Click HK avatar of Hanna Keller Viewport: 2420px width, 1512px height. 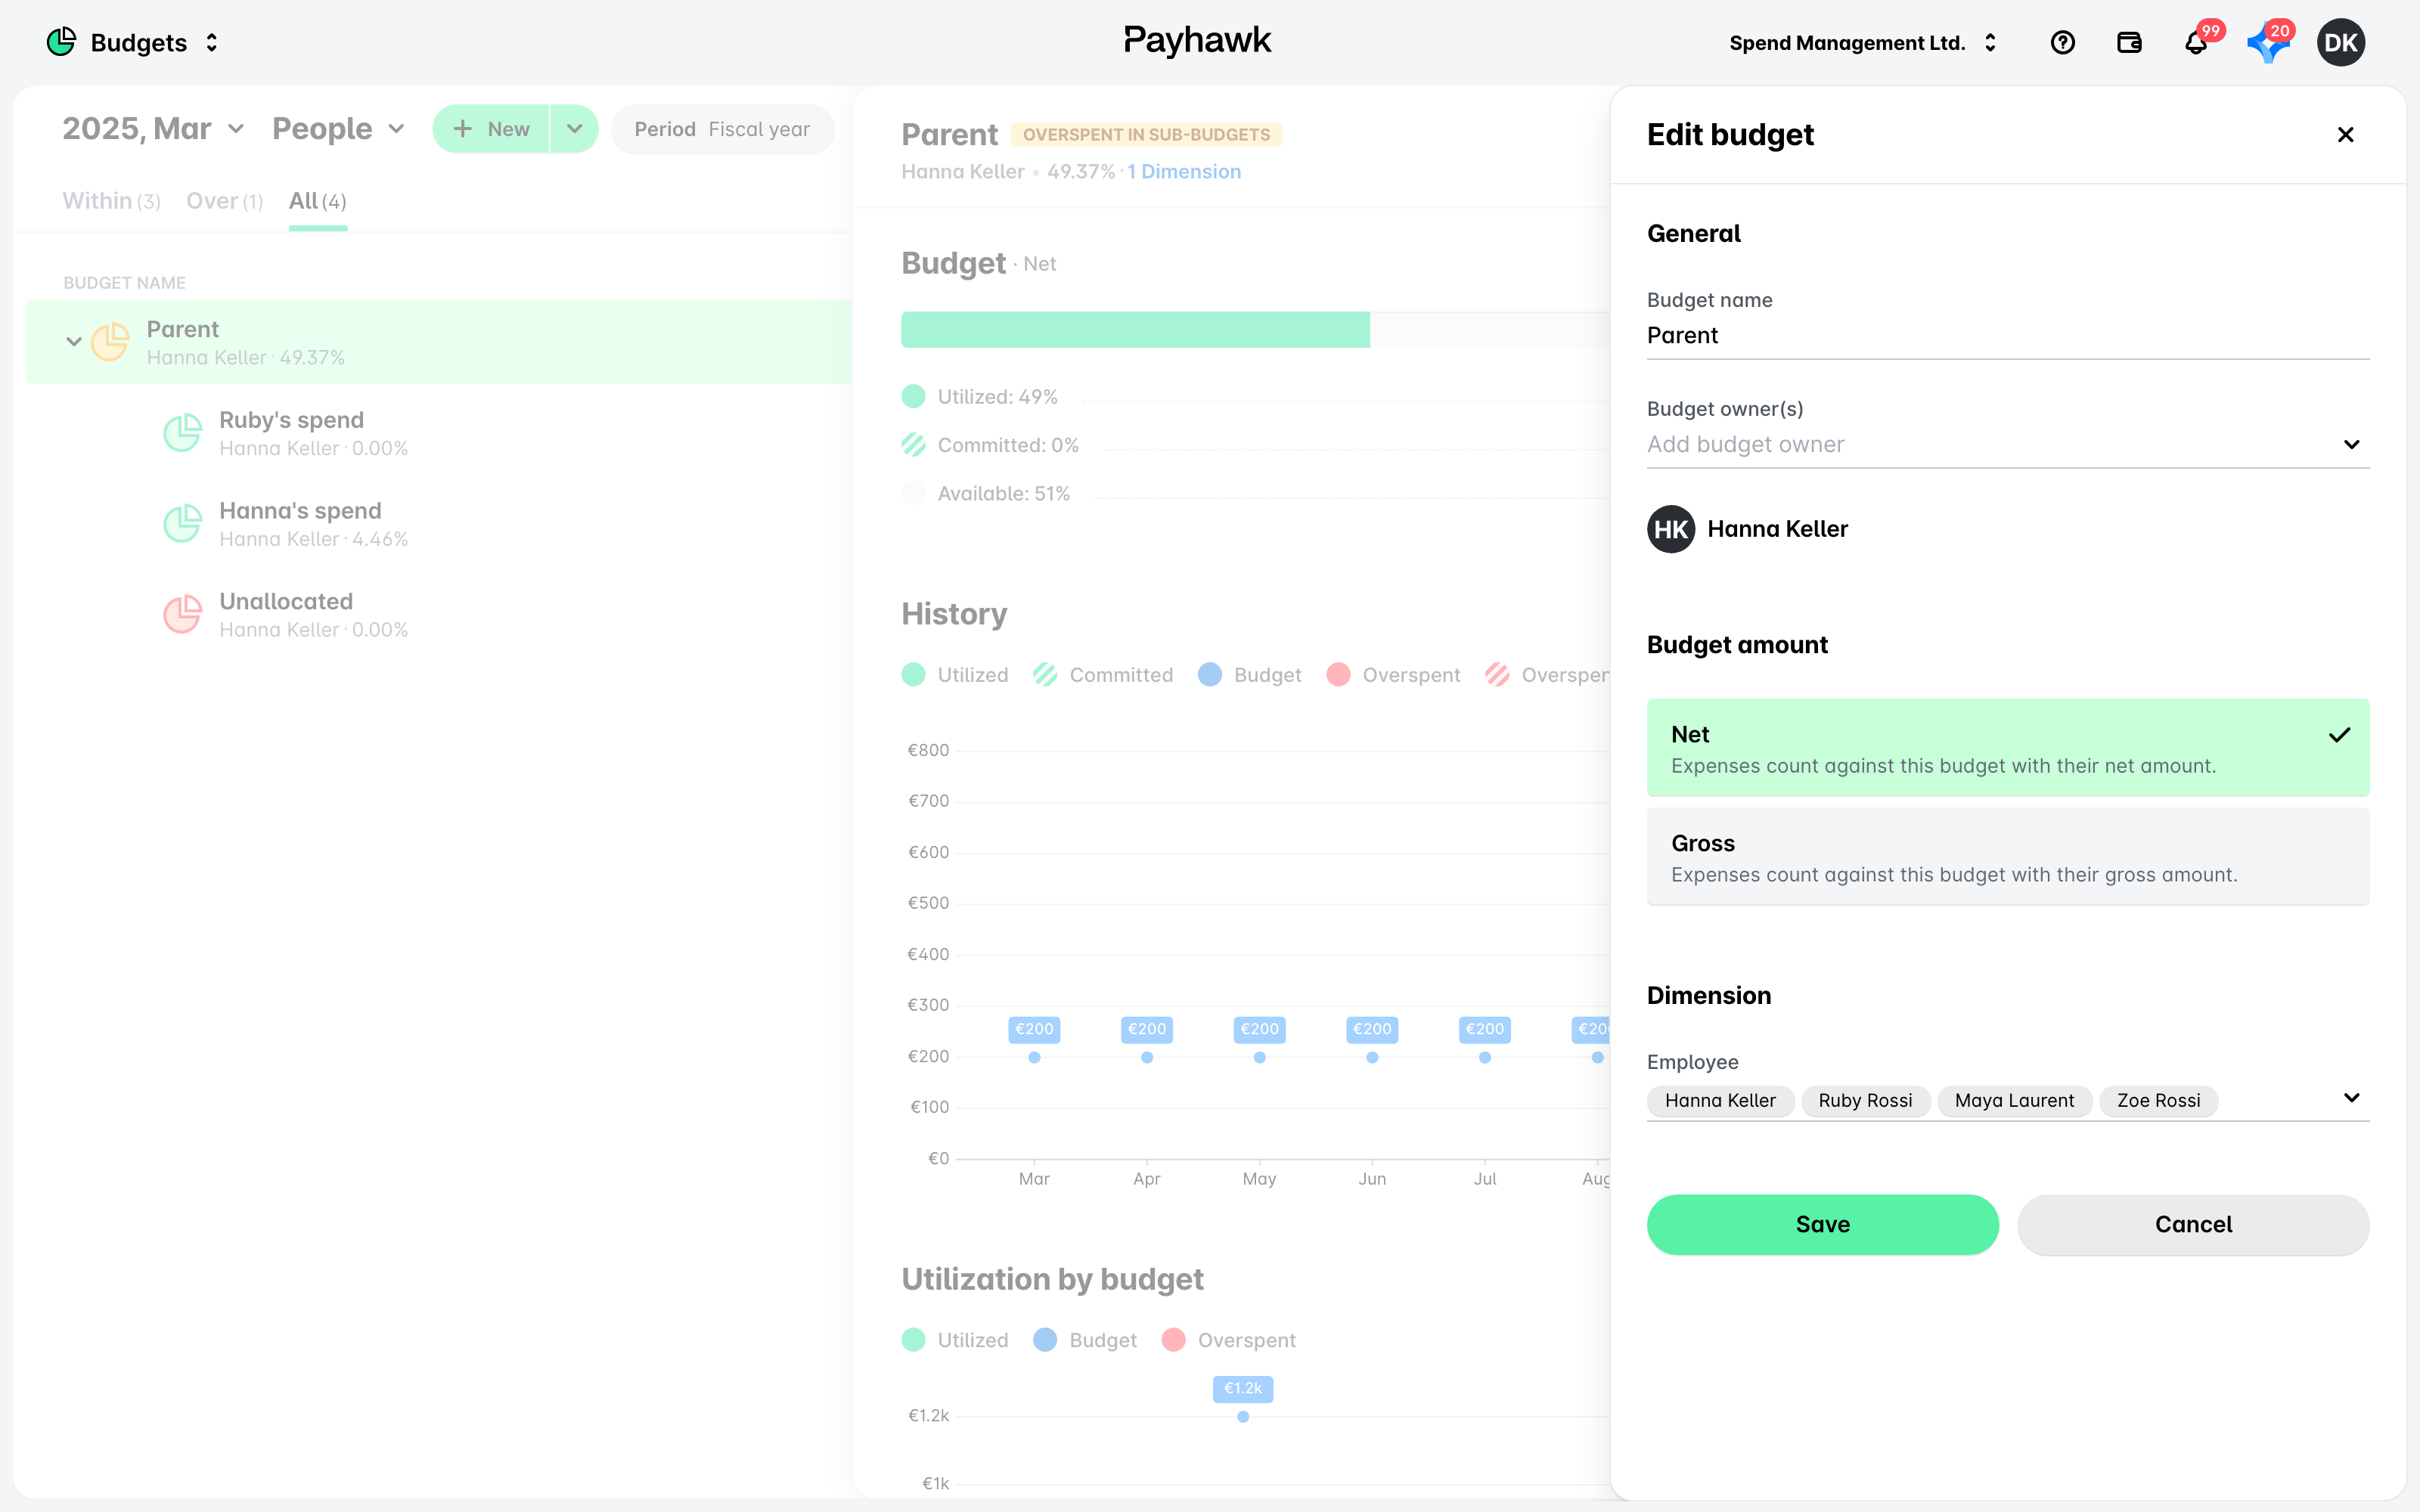pos(1671,529)
